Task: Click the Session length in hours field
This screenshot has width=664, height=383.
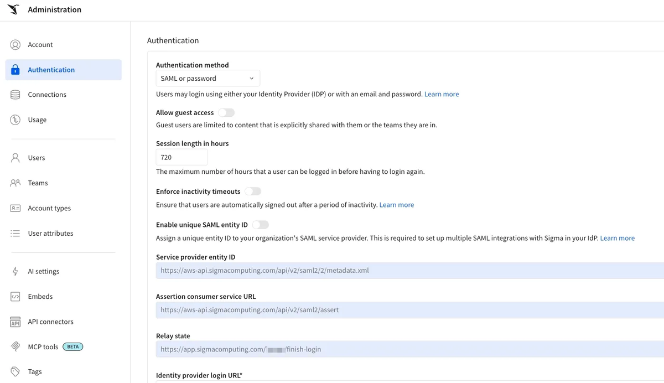Action: tap(182, 157)
